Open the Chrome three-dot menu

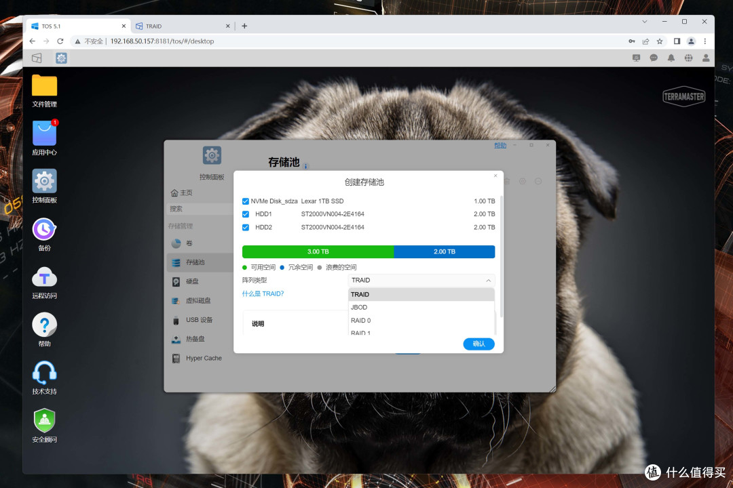tap(705, 41)
